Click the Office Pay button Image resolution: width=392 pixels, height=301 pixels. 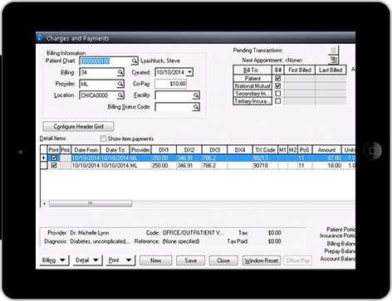(x=298, y=260)
